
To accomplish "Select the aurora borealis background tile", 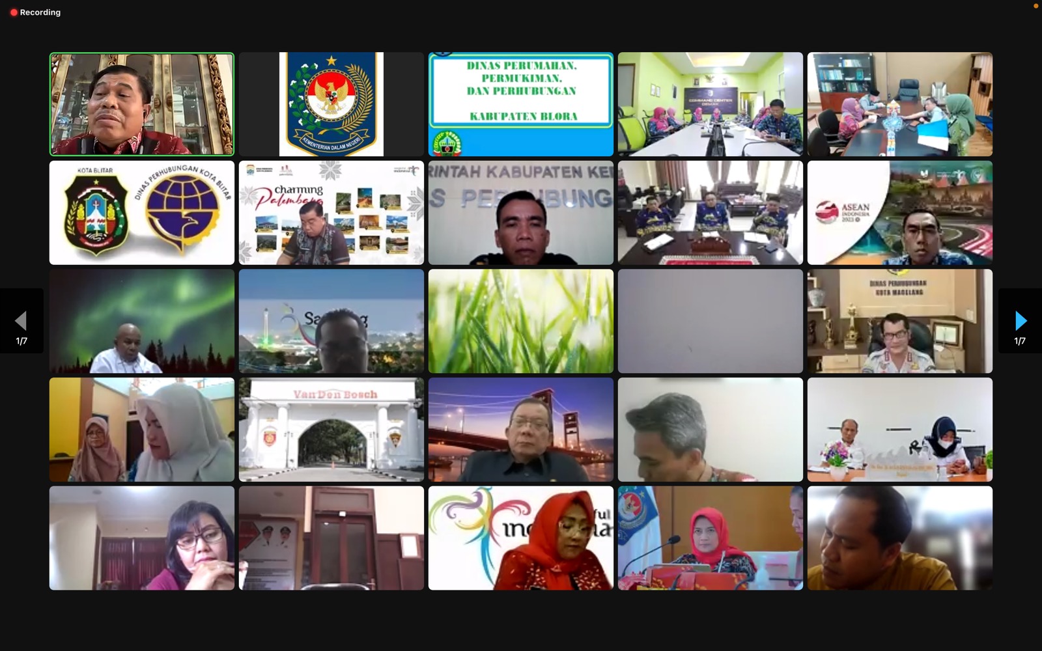I will pyautogui.click(x=141, y=321).
